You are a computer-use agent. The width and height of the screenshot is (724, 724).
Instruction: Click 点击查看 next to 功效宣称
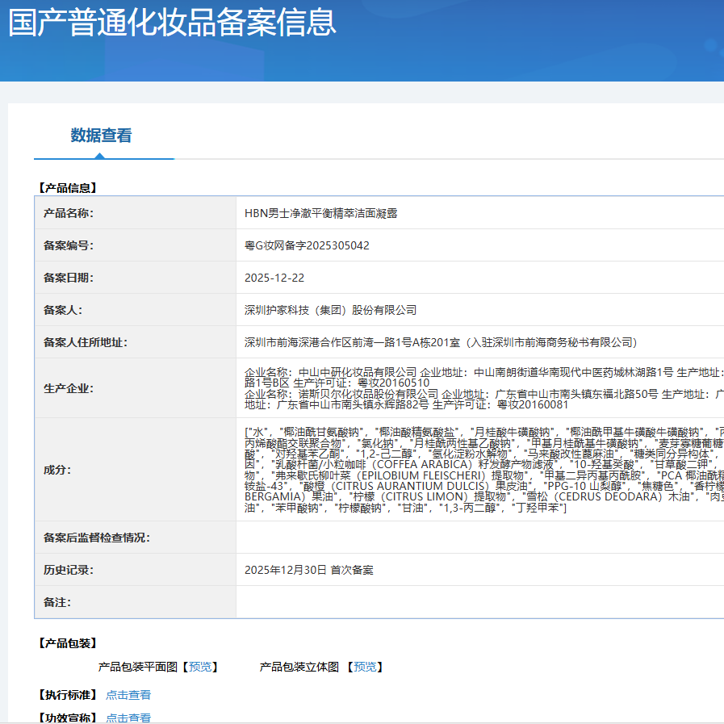click(128, 718)
